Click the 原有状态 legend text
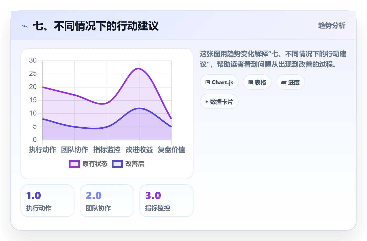This screenshot has height=241, width=367. tap(95, 164)
